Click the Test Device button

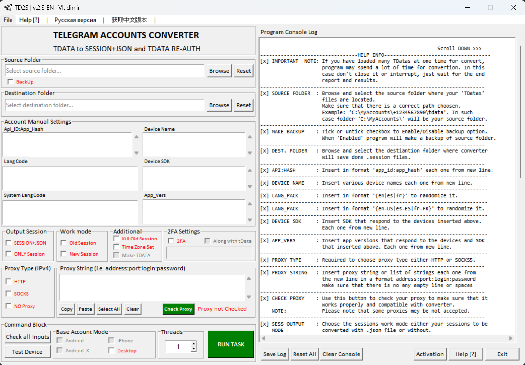click(x=28, y=352)
